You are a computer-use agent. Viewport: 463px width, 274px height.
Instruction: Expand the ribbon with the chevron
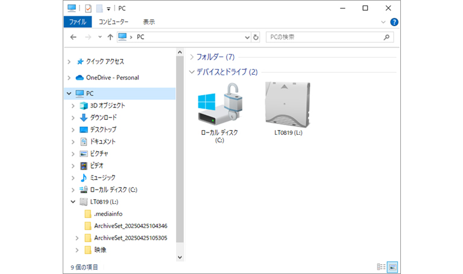click(x=383, y=22)
